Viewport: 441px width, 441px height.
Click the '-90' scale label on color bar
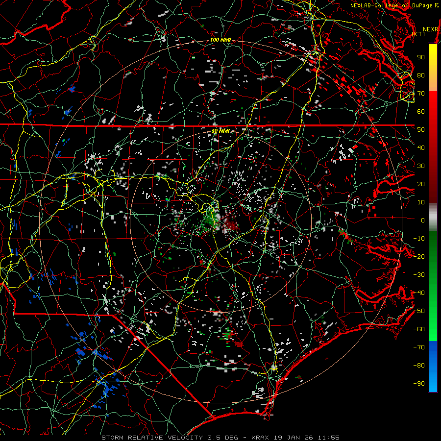(x=419, y=384)
